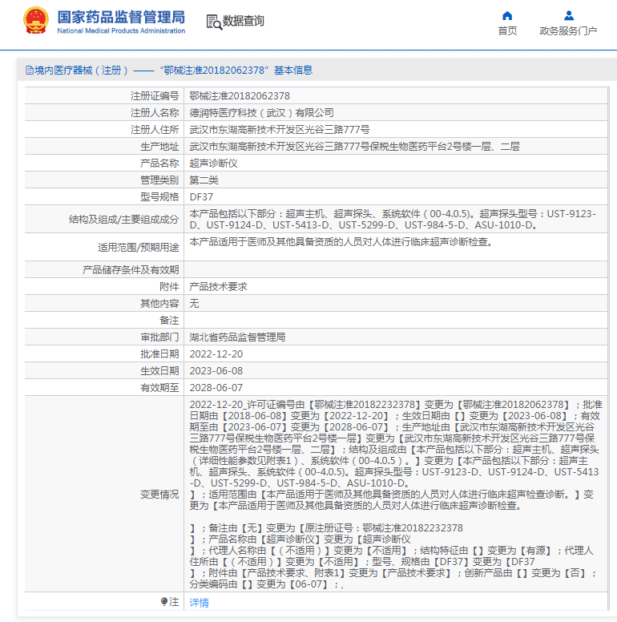Click approval department 湖北省药品监督管理局
617x622 pixels.
pyautogui.click(x=237, y=337)
